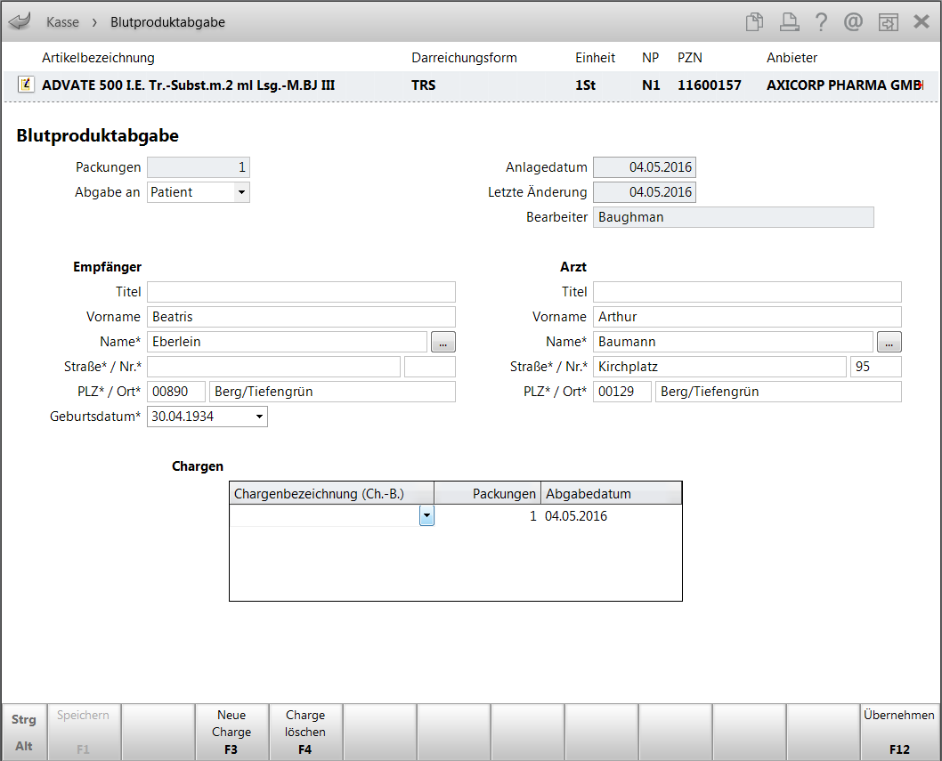Click the Kasse breadcrumb item
Image resolution: width=942 pixels, height=761 pixels.
tap(62, 22)
